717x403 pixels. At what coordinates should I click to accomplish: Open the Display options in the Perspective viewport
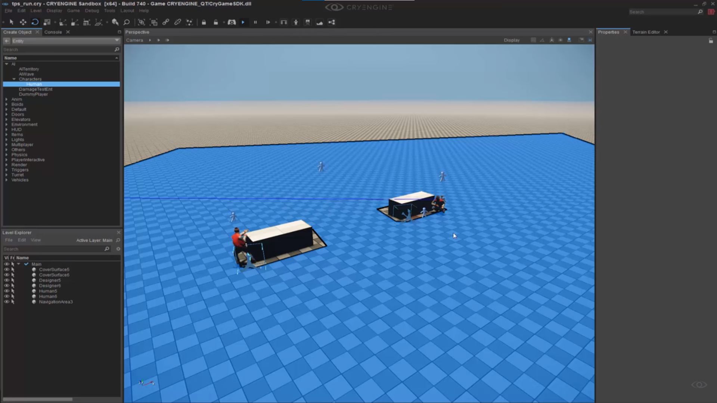pos(512,40)
